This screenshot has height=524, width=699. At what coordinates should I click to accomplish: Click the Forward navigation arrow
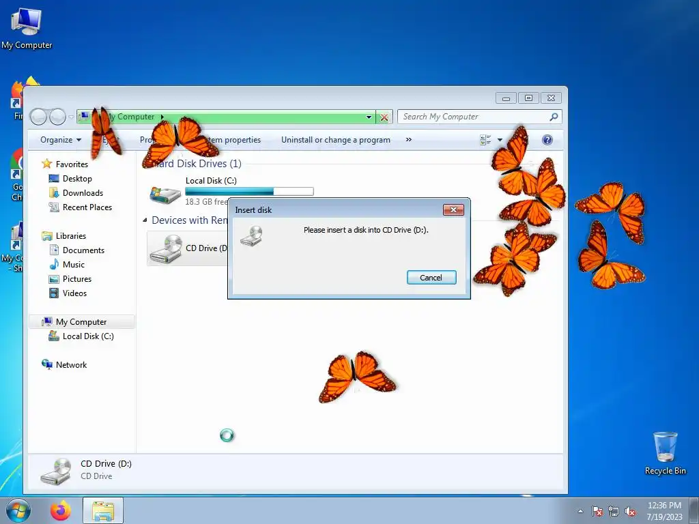point(57,117)
